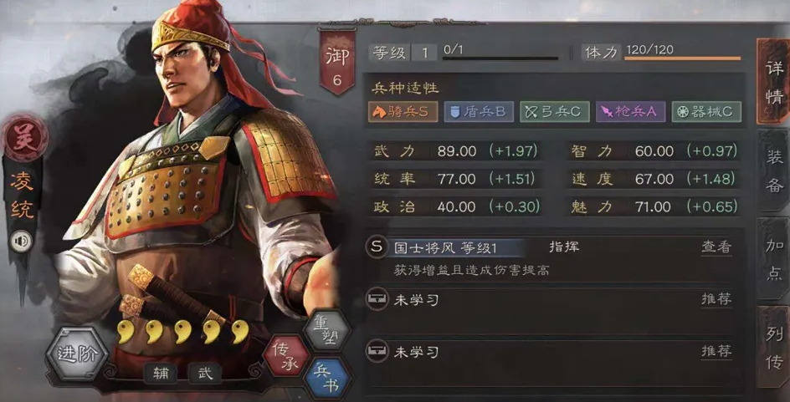Click the 弓兵C archer badge
The height and width of the screenshot is (402, 790).
[555, 112]
